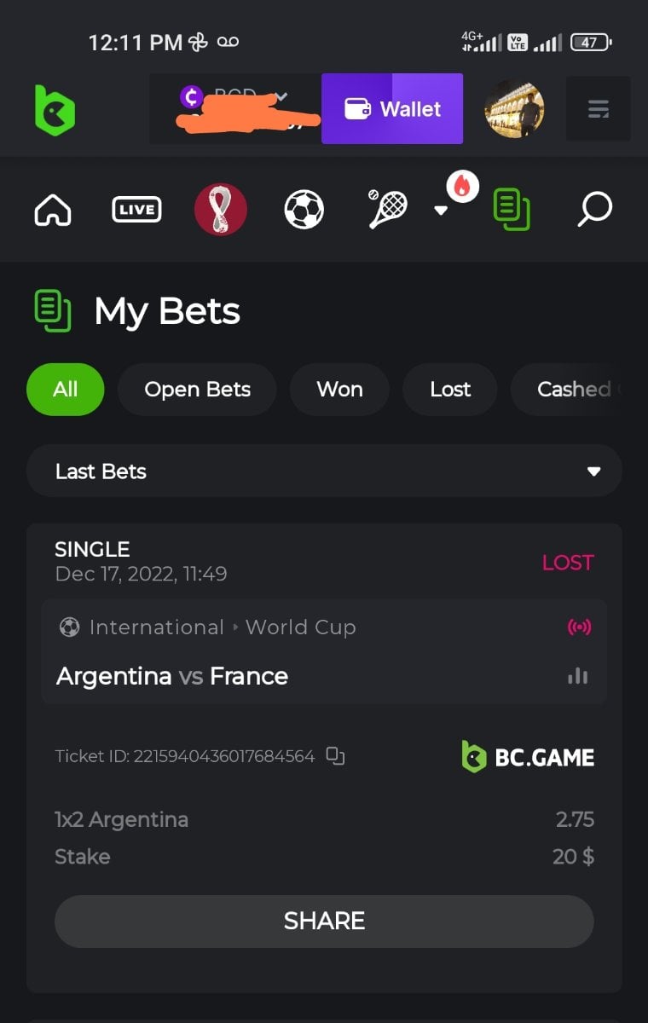
Task: Expand more sports dropdown arrow
Action: pyautogui.click(x=441, y=211)
